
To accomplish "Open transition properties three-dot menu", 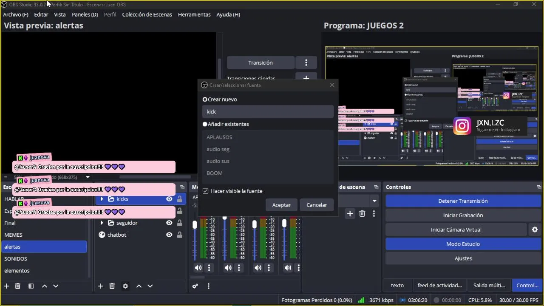I will pyautogui.click(x=374, y=214).
